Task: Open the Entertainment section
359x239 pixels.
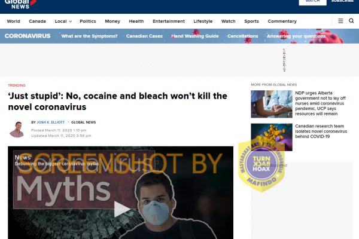Action: (x=169, y=22)
